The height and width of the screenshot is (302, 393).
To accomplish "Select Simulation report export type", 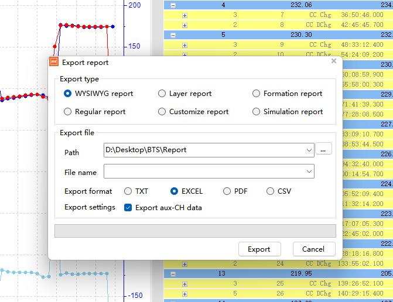I will pyautogui.click(x=256, y=111).
